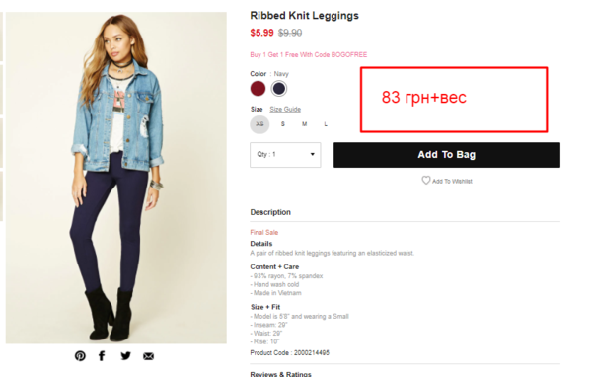Share product on Pinterest

click(x=80, y=356)
